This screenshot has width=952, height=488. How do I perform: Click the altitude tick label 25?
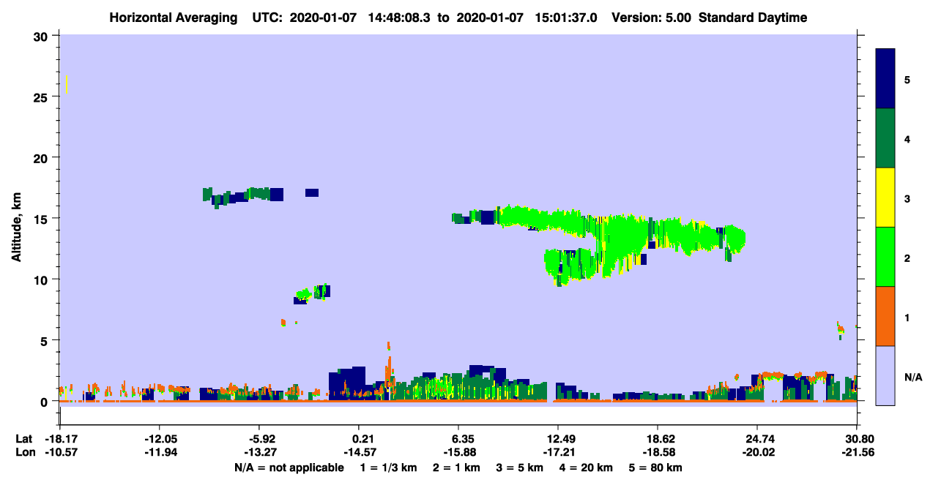pos(42,97)
